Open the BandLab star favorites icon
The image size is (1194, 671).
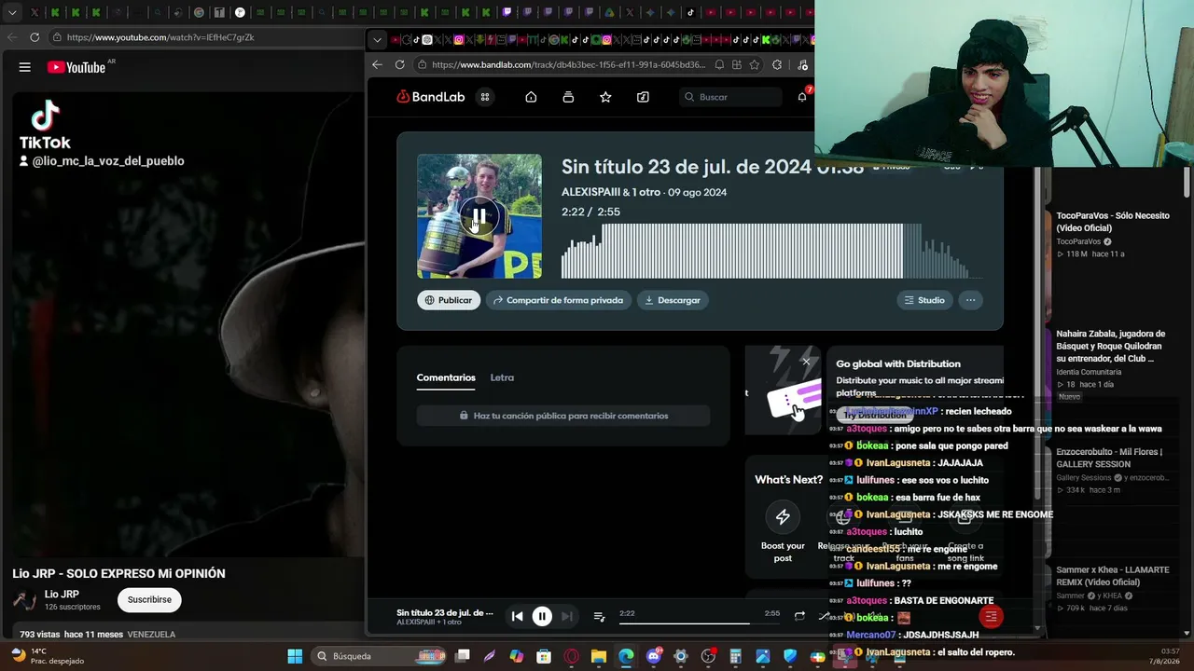tap(605, 97)
